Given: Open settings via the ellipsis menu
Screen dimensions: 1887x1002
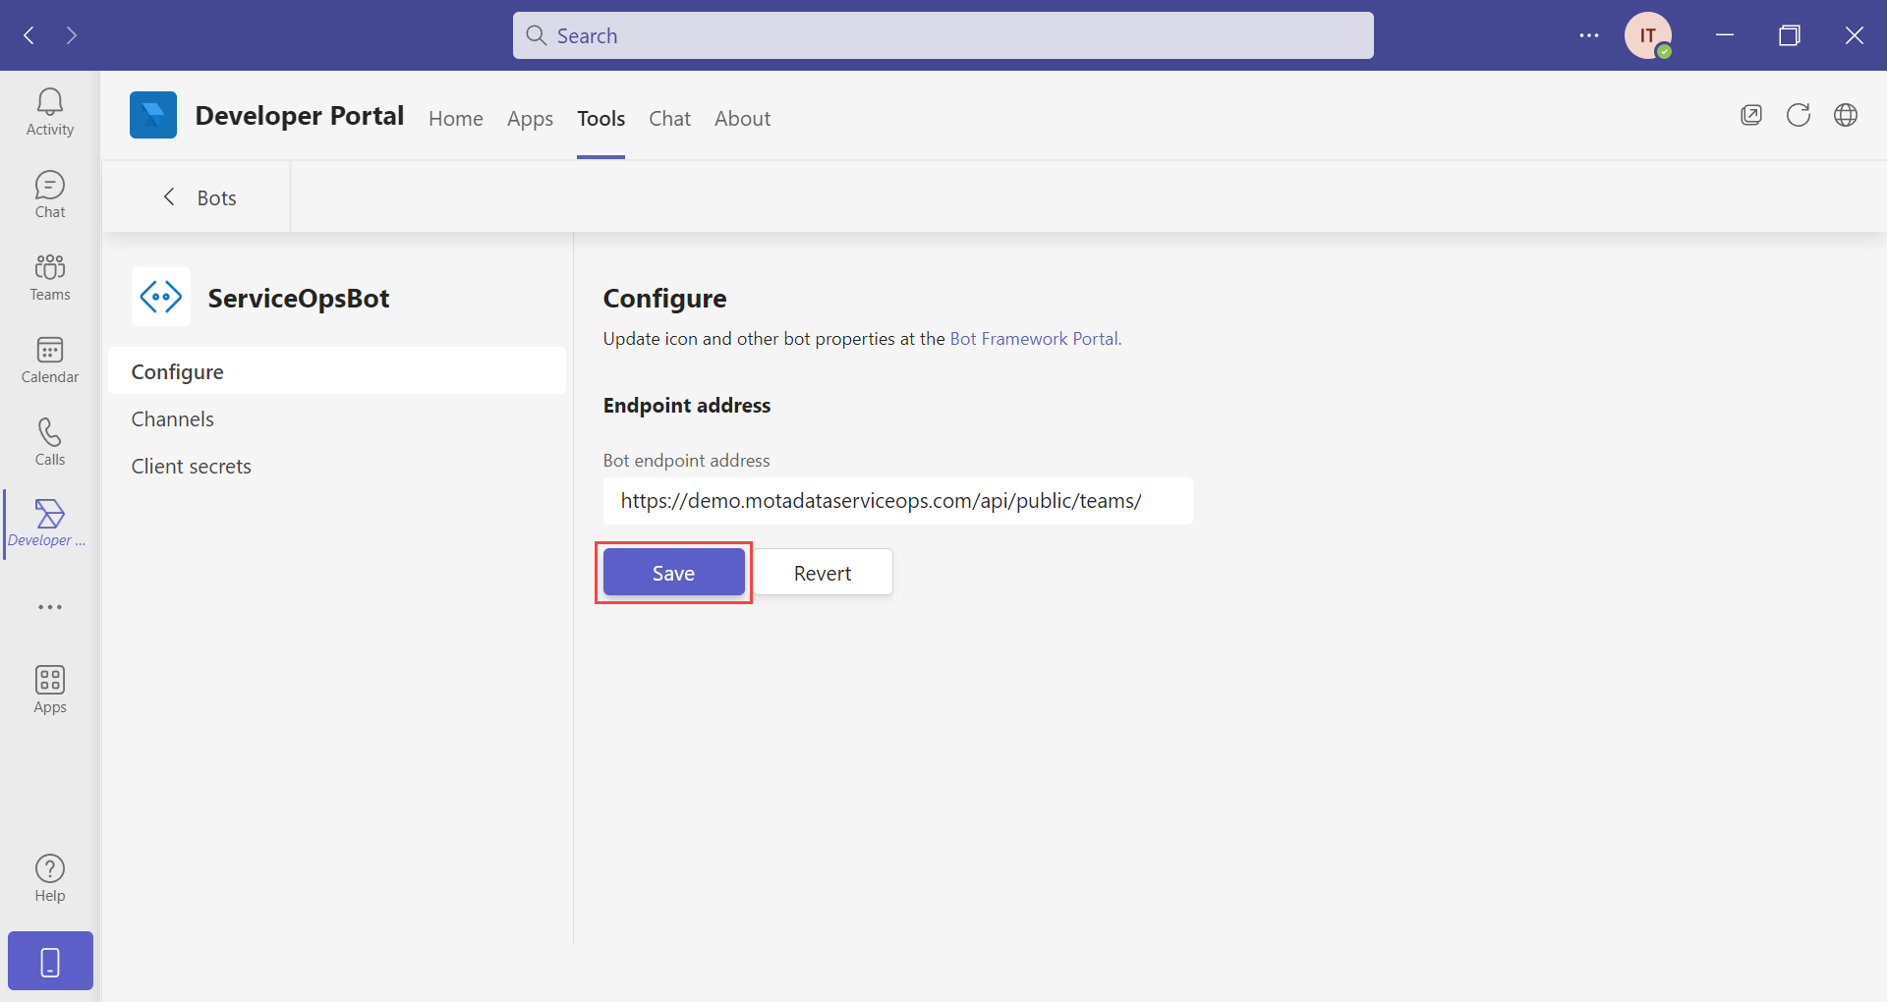Looking at the screenshot, I should tap(1588, 34).
